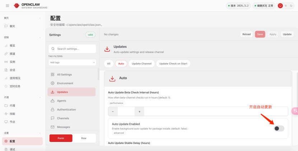Open 概览 overview page
Viewport: 298px width, 151px height.
(22, 46)
